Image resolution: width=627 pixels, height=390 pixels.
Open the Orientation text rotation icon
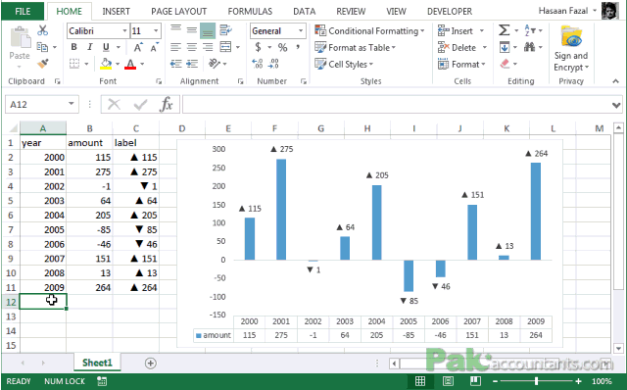(215, 63)
